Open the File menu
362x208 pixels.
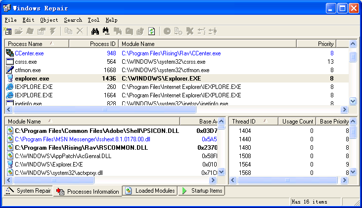coord(10,20)
